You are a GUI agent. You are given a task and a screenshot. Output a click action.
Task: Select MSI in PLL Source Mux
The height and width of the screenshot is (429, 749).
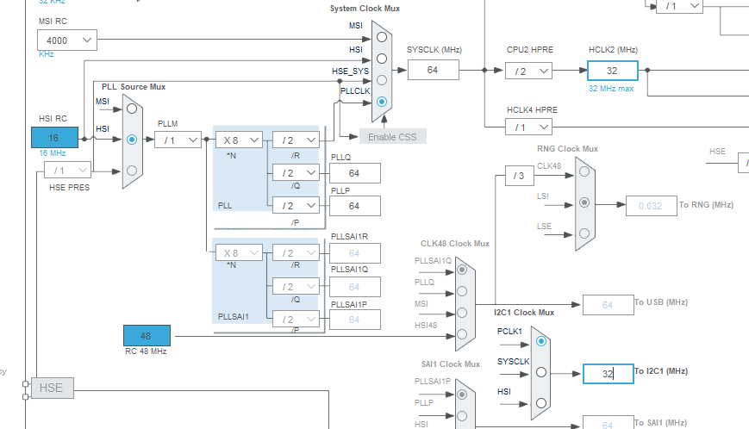click(x=132, y=109)
